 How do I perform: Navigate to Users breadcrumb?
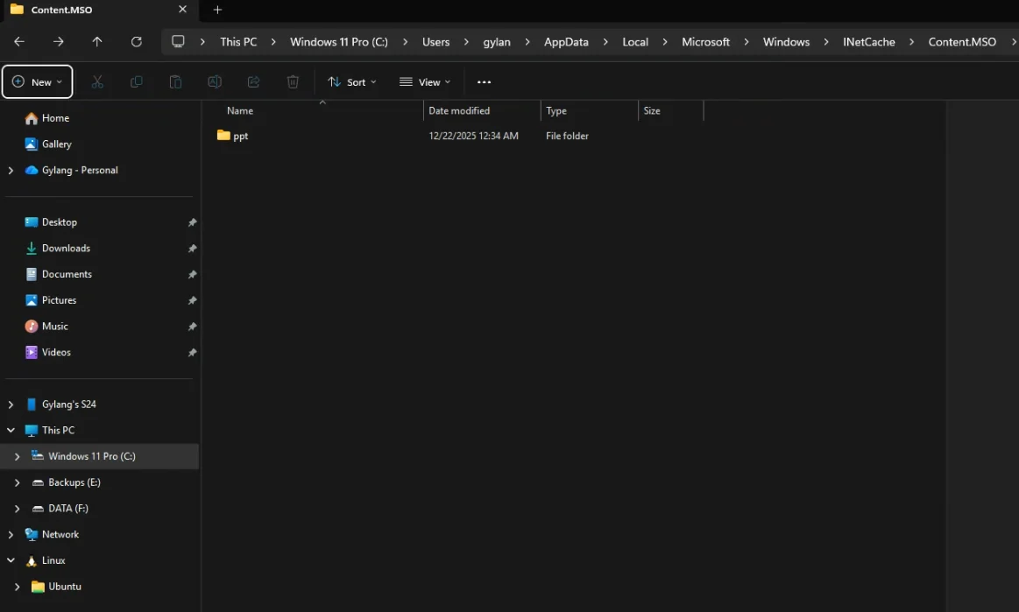click(436, 41)
